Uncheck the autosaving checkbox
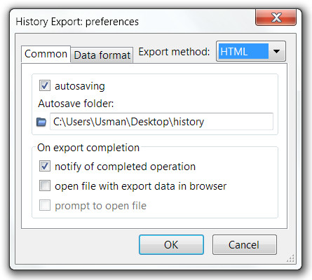Screen dimensions: 312x280 pos(44,85)
